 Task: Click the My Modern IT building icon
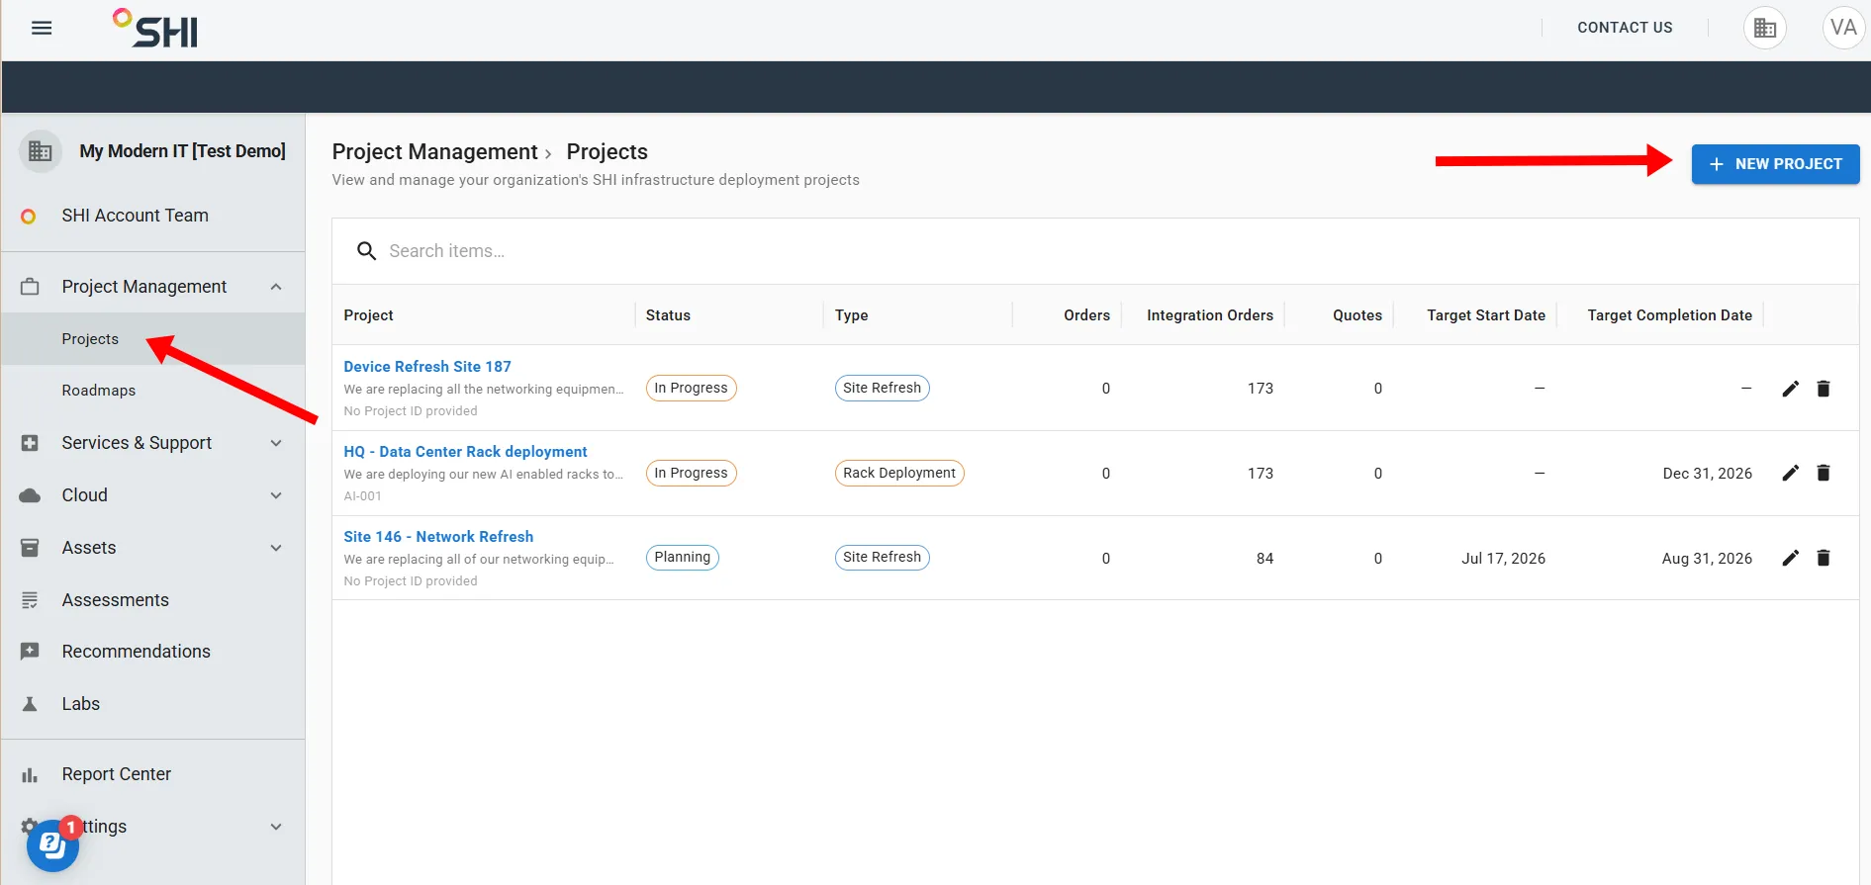(x=41, y=151)
